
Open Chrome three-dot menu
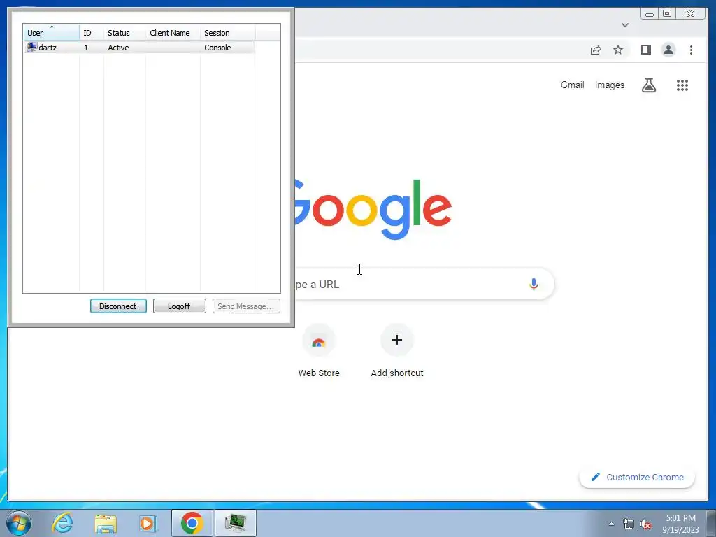coord(691,50)
